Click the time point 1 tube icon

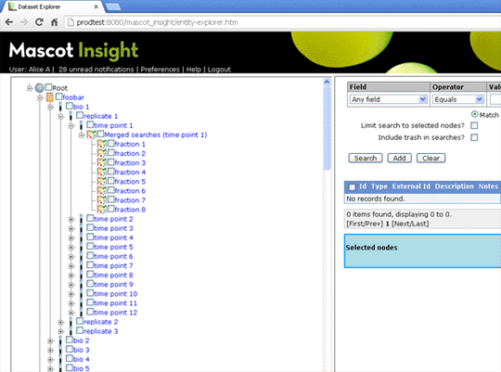[x=81, y=125]
